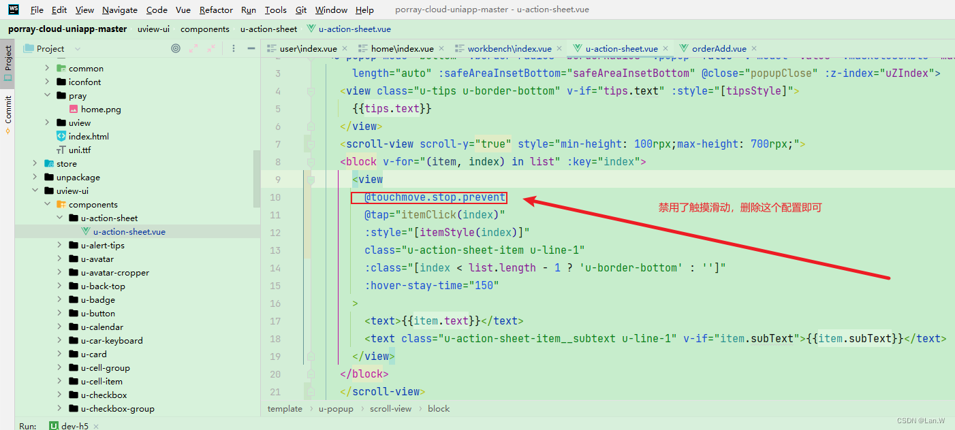Expand the store folder in the project tree
Screen dimensions: 955x430
pos(34,163)
